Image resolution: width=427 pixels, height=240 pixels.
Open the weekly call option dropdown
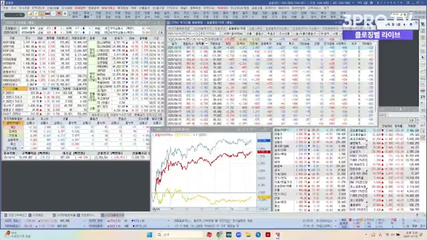coord(318,33)
